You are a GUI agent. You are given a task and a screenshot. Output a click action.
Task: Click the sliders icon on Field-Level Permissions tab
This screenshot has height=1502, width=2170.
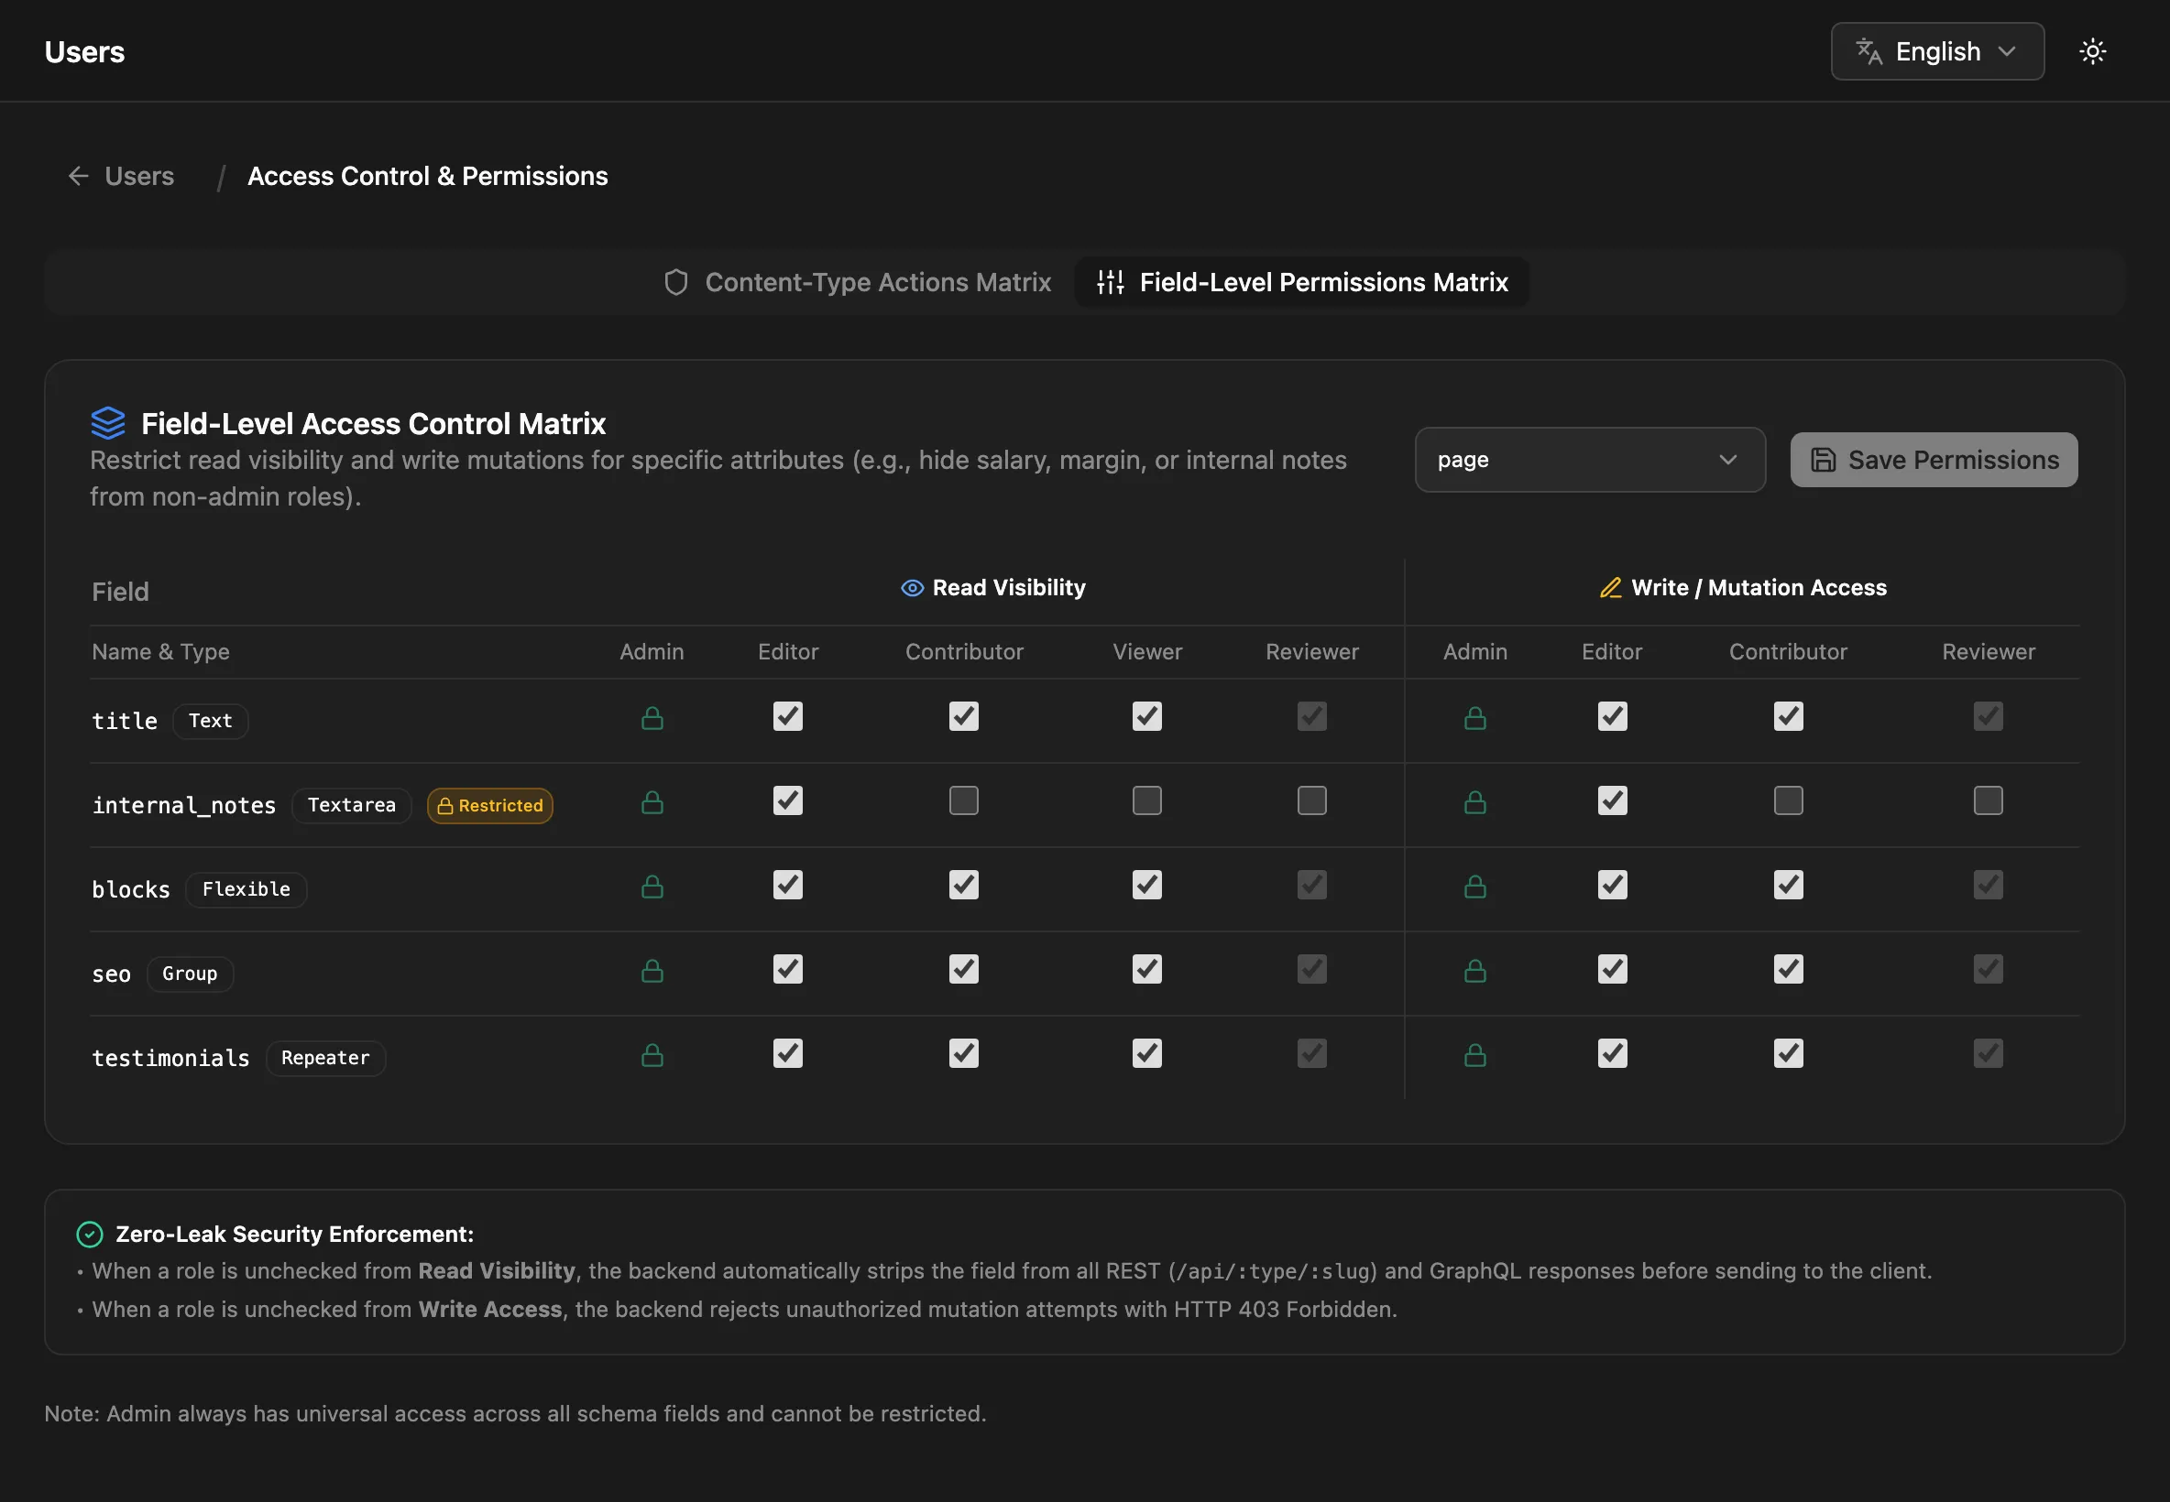click(1110, 282)
